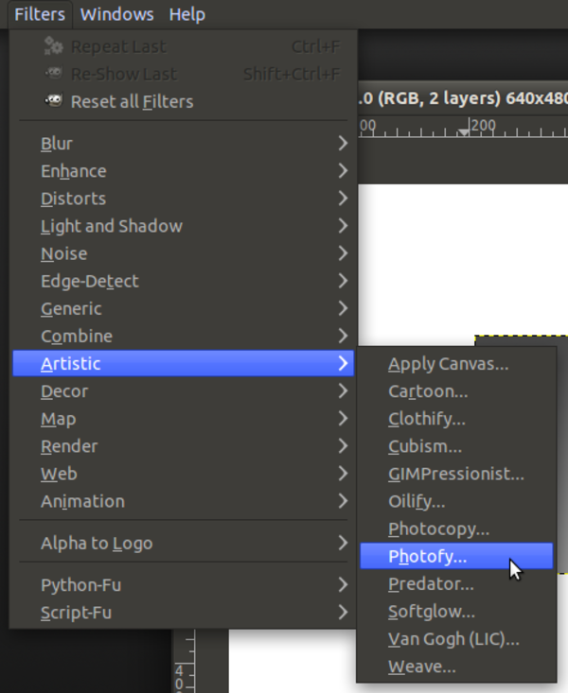The image size is (568, 693).
Task: Open the Help menu
Action: pos(186,14)
